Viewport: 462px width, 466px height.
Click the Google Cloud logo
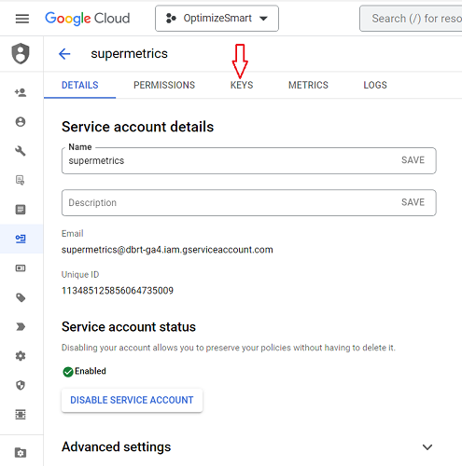click(88, 19)
